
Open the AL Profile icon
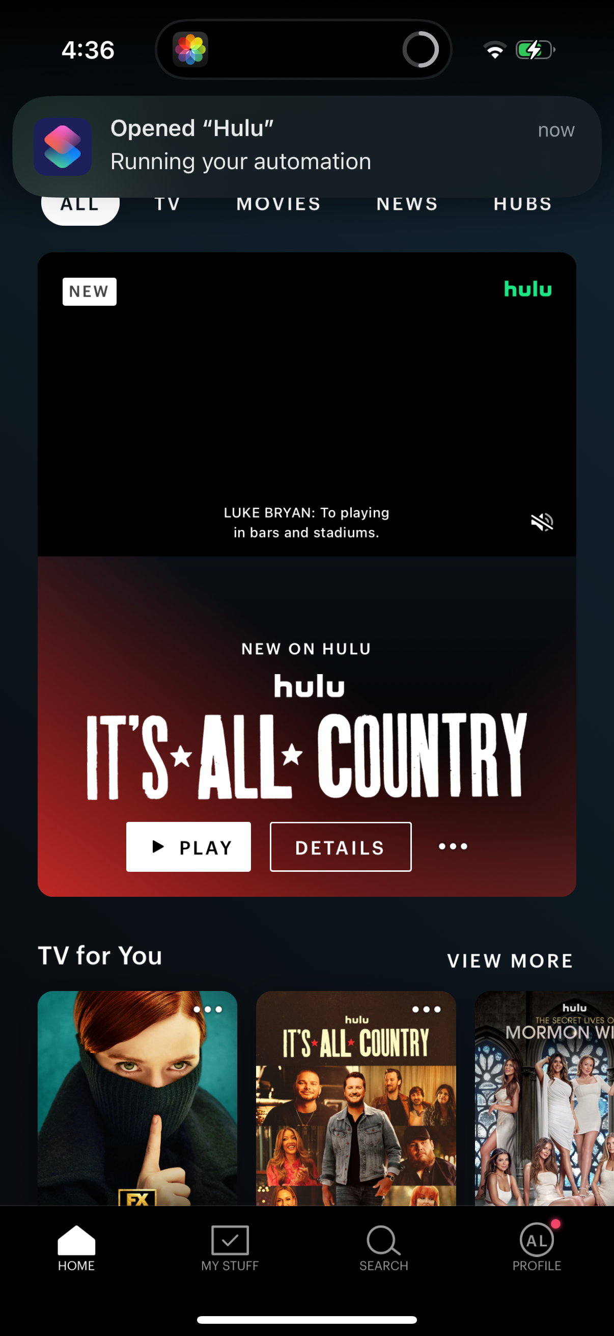537,1240
